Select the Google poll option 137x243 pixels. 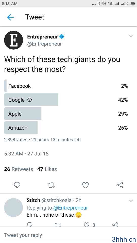[66, 100]
